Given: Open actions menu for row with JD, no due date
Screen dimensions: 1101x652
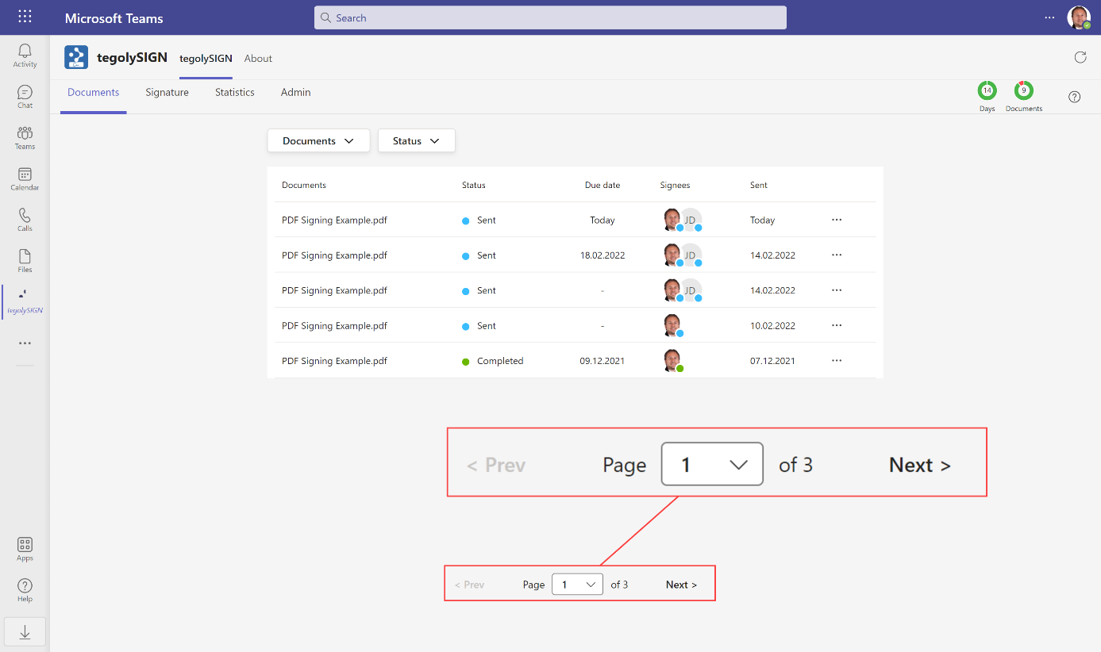Looking at the screenshot, I should tap(837, 290).
